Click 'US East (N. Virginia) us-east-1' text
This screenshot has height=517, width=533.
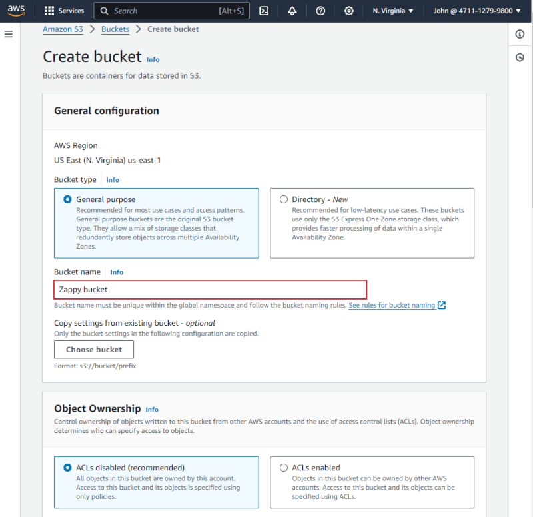107,160
